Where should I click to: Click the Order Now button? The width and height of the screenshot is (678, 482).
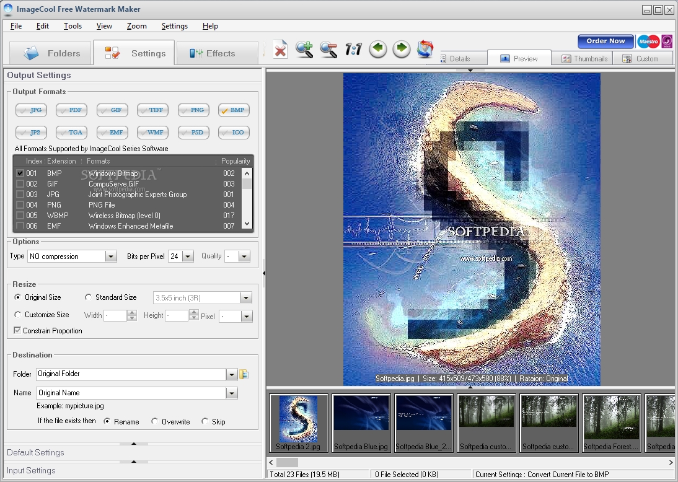coord(605,41)
